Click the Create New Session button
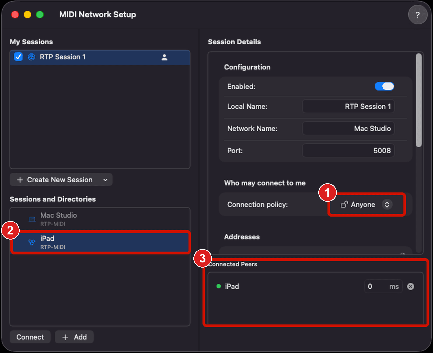The image size is (433, 353). [x=61, y=180]
